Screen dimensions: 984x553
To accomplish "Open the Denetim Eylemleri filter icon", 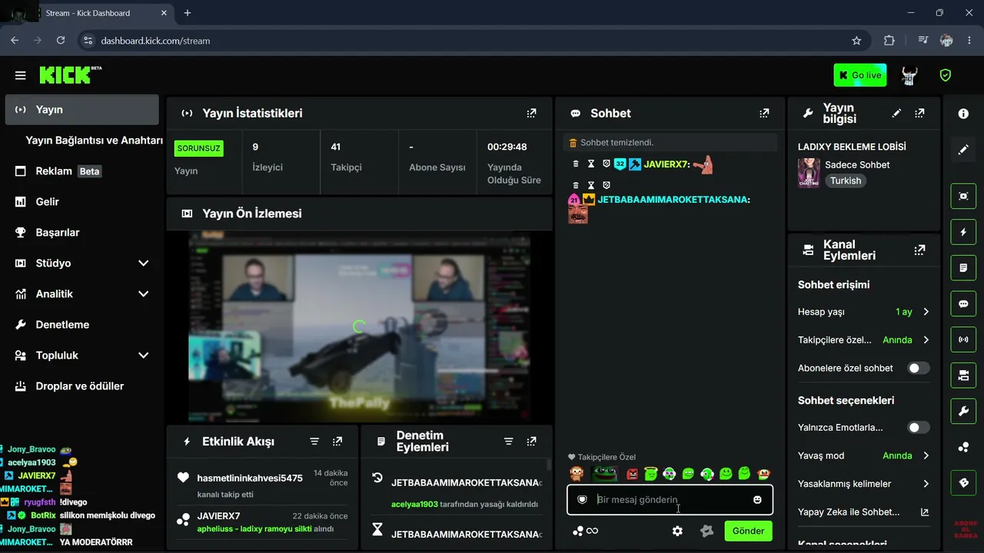I will [508, 442].
